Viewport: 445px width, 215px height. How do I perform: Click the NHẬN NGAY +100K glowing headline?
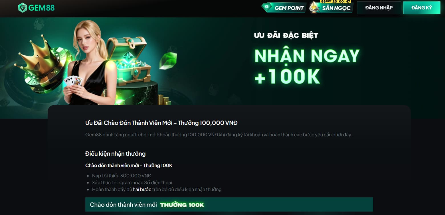point(307,66)
